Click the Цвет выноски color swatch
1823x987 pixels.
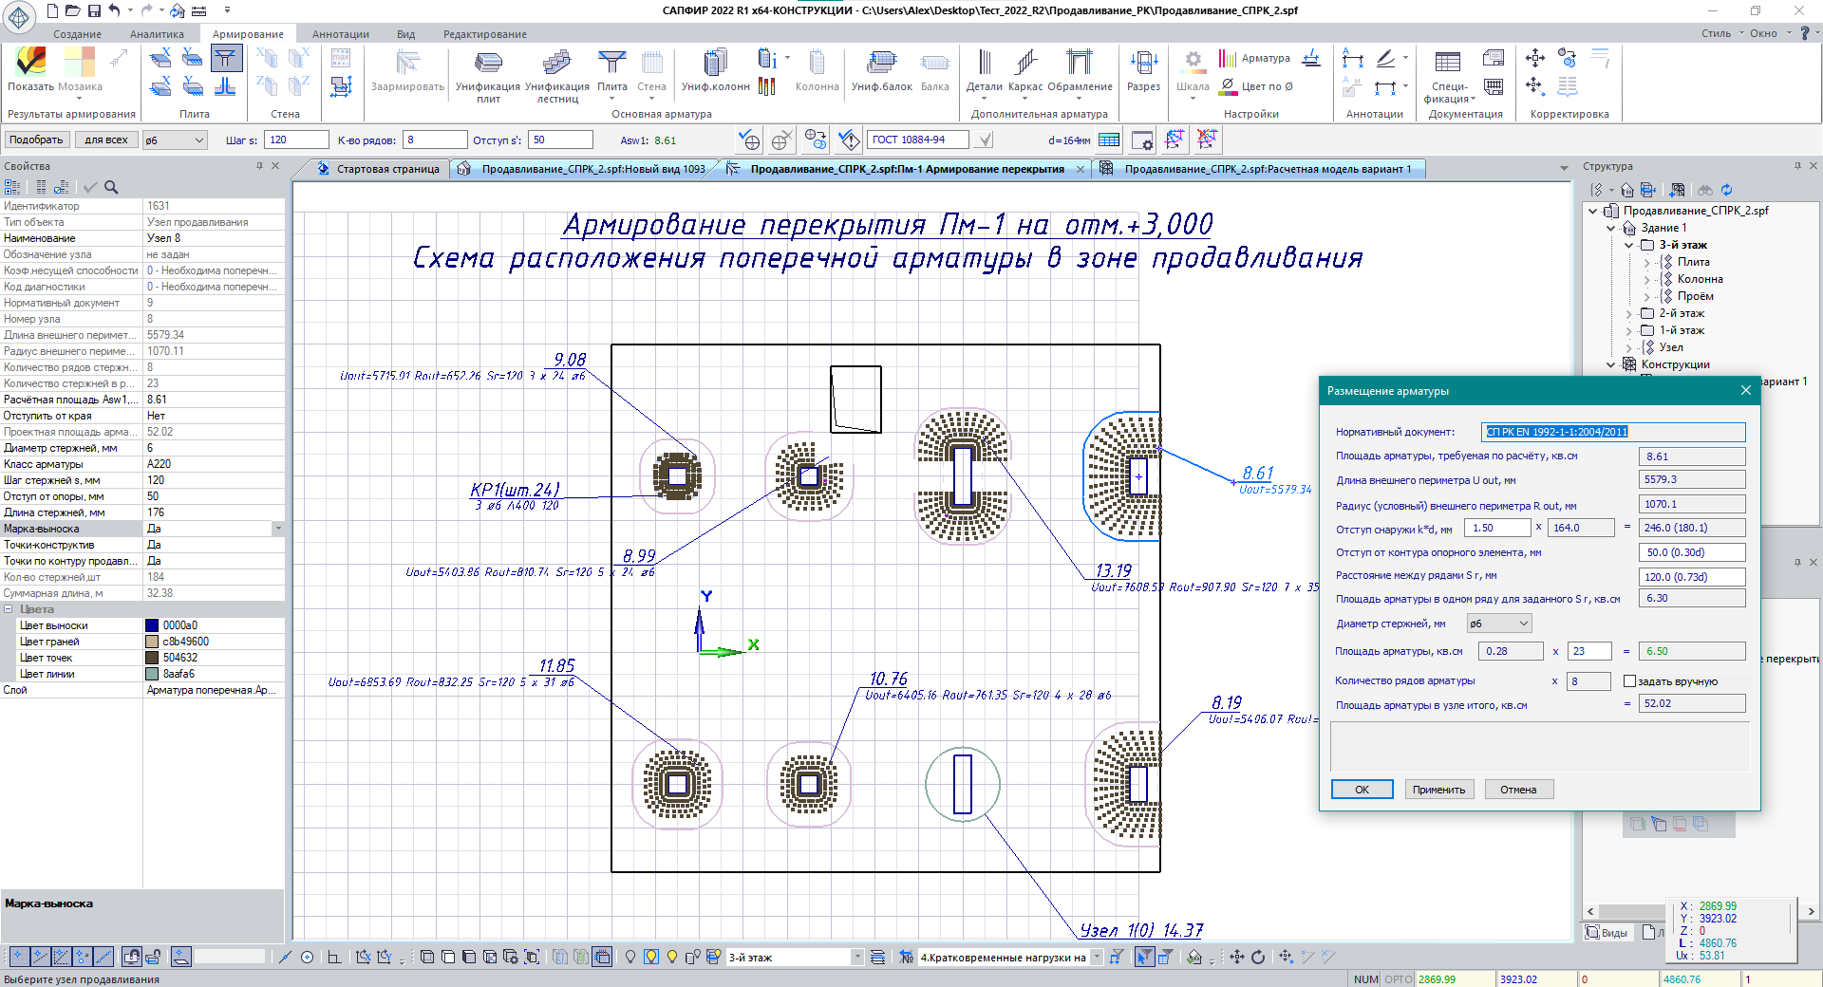[x=152, y=625]
